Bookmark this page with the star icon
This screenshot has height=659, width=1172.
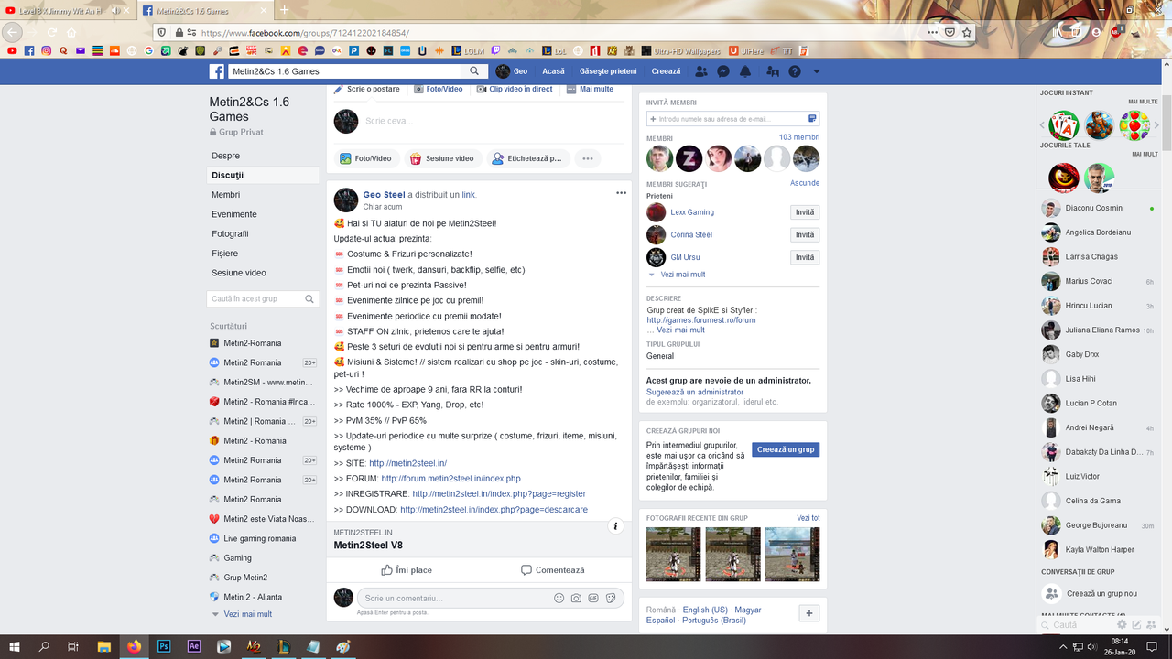point(967,32)
